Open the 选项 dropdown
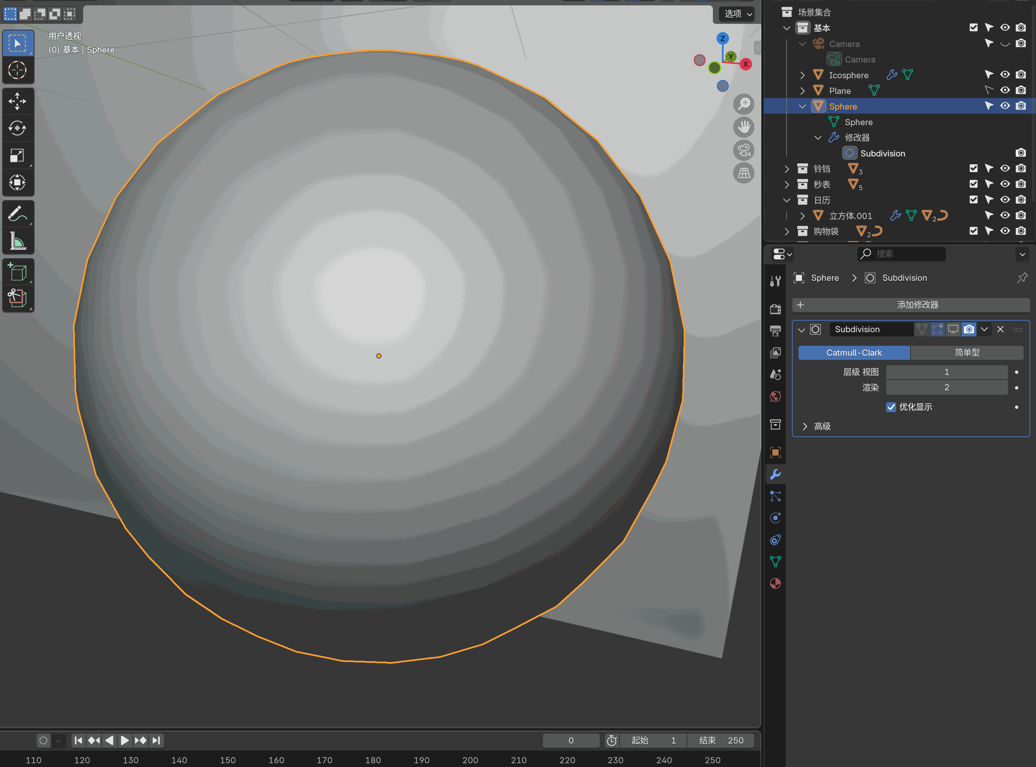The width and height of the screenshot is (1036, 767). click(x=738, y=14)
